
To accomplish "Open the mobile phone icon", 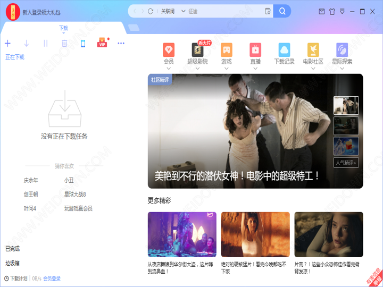I will [x=83, y=44].
